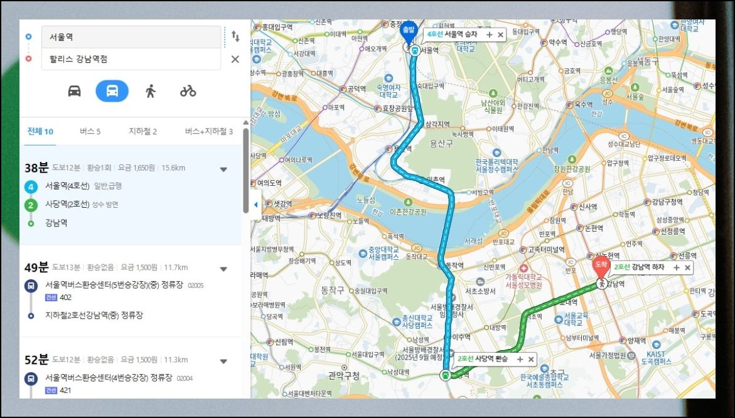
Task: Click the plus on 2호선 강남역 하차 popup
Action: [x=677, y=267]
